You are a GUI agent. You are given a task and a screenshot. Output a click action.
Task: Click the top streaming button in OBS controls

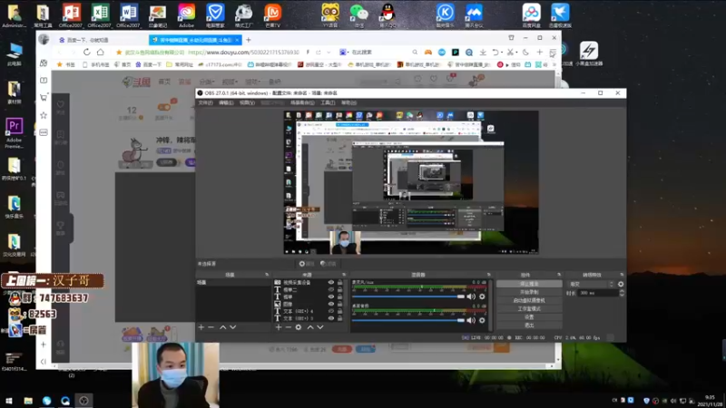(529, 284)
